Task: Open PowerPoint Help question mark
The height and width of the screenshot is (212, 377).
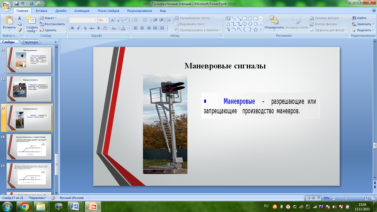Action: click(374, 10)
